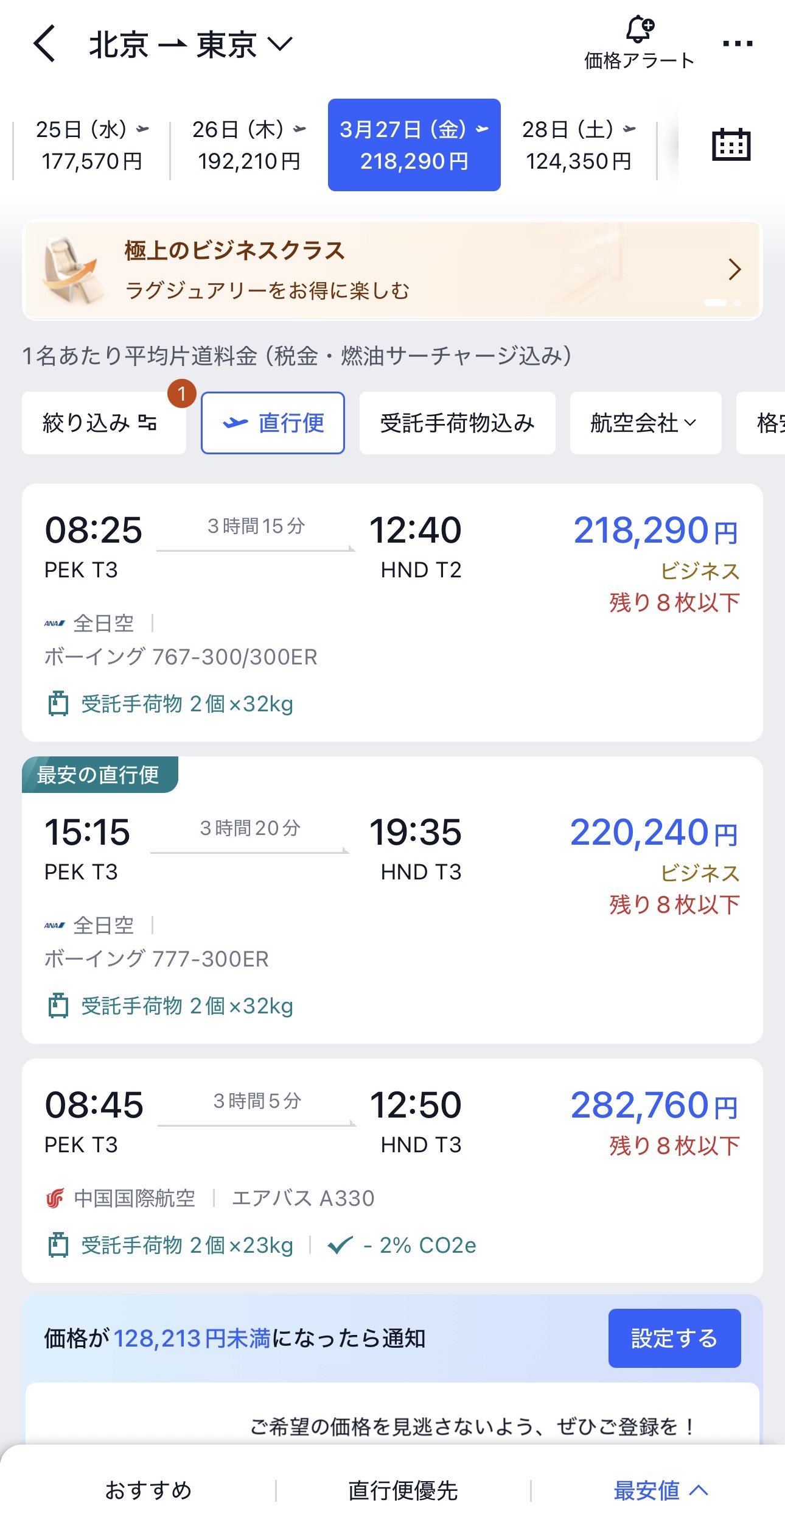The height and width of the screenshot is (1539, 785).
Task: Select the 26日 (木) date tab
Action: [249, 145]
